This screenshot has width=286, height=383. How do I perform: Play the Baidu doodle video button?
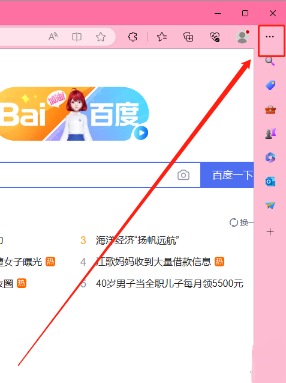click(141, 133)
